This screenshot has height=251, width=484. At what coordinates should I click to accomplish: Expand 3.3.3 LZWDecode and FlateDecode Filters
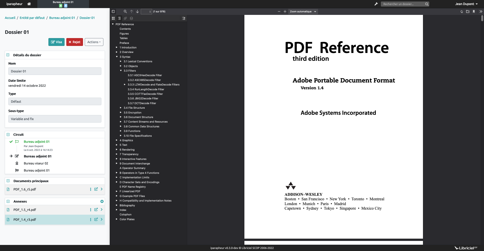pos(125,85)
